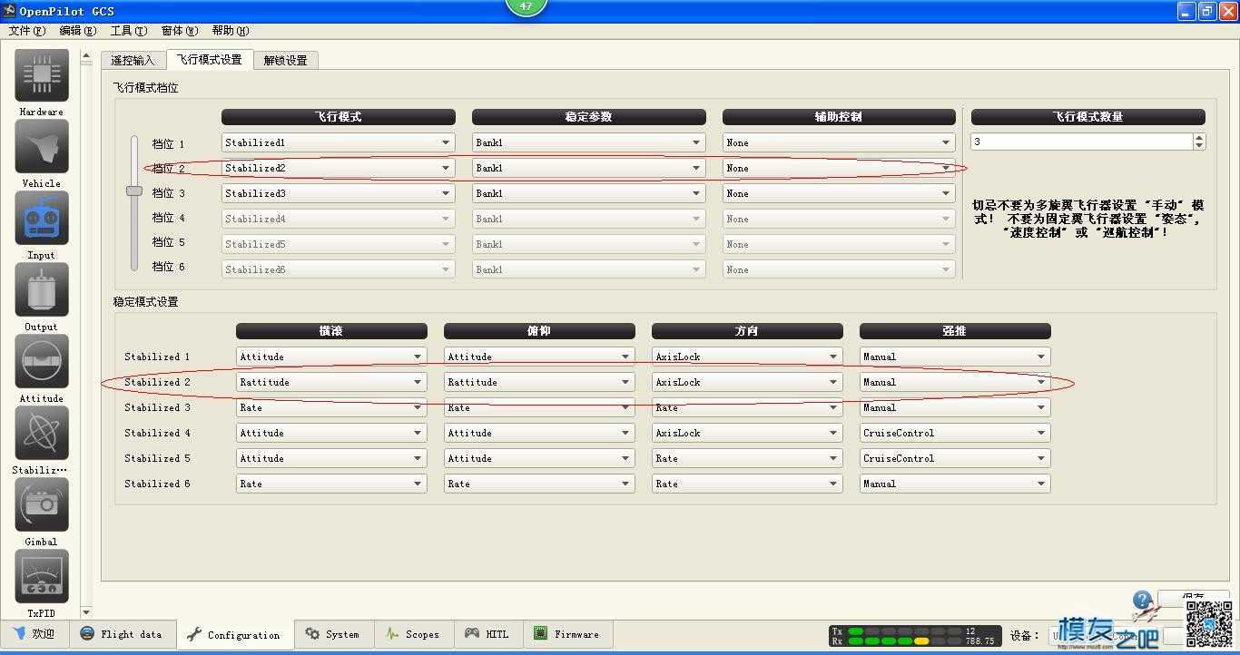Click the 稳定参数 column header
Image resolution: width=1240 pixels, height=655 pixels.
pyautogui.click(x=589, y=117)
